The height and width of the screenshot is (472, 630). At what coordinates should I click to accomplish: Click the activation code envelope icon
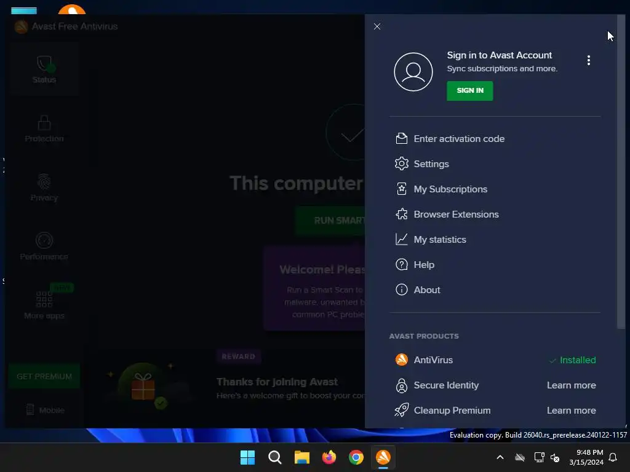tap(401, 138)
